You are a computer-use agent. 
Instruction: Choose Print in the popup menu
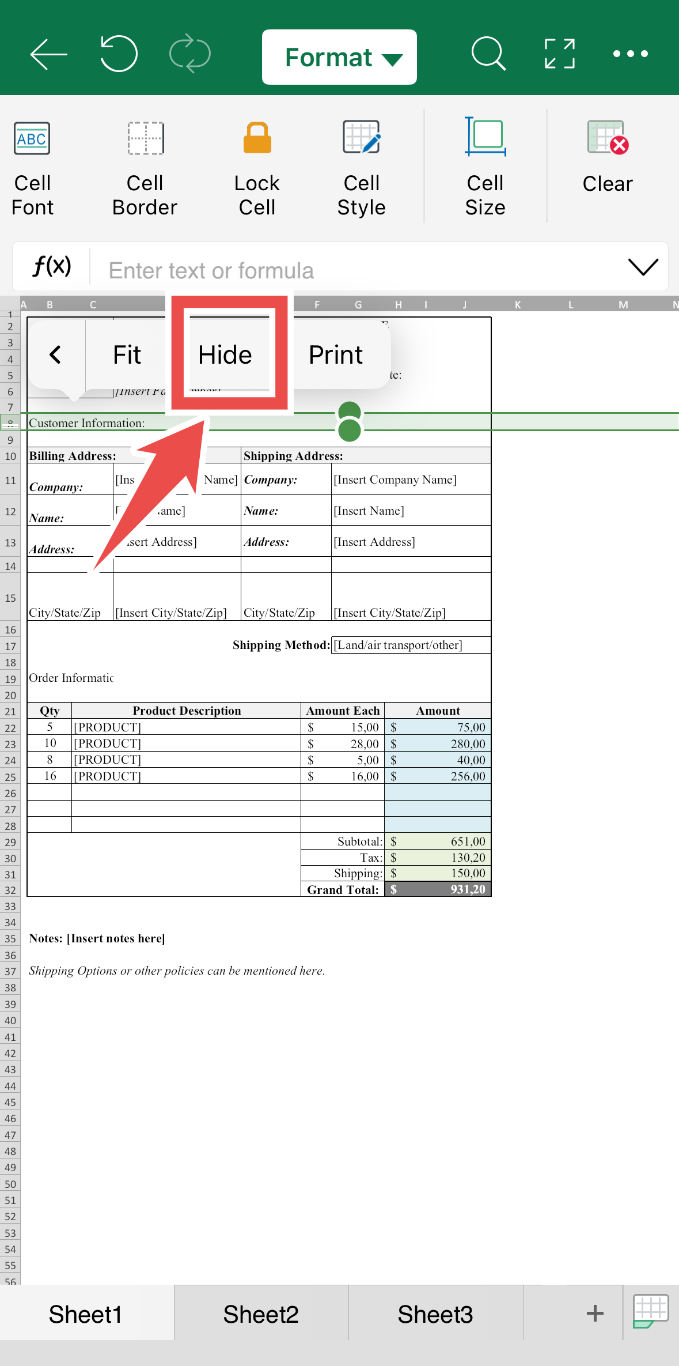336,354
